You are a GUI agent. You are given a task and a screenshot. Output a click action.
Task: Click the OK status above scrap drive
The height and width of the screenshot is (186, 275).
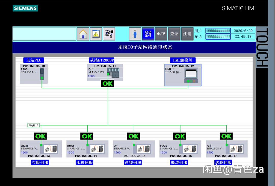tap(180, 136)
